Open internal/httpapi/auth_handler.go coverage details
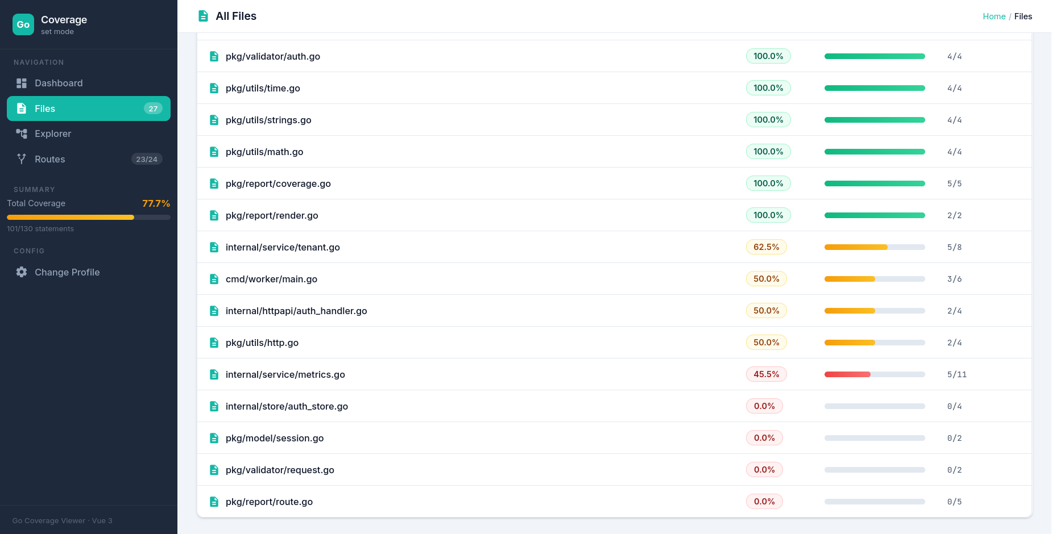The image size is (1052, 534). (296, 311)
